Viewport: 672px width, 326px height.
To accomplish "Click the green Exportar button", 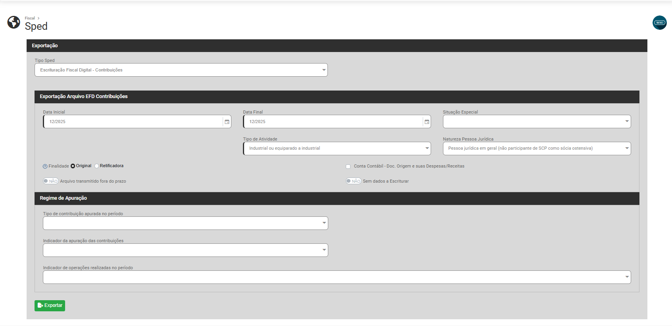I will click(50, 305).
